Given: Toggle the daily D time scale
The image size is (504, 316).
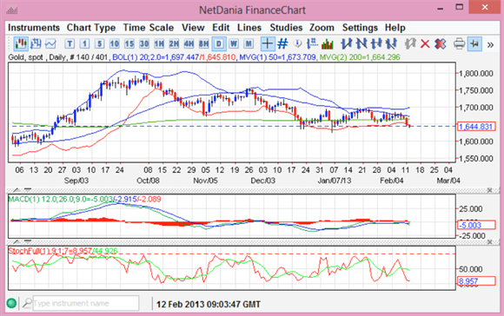Looking at the screenshot, I should click(x=219, y=43).
